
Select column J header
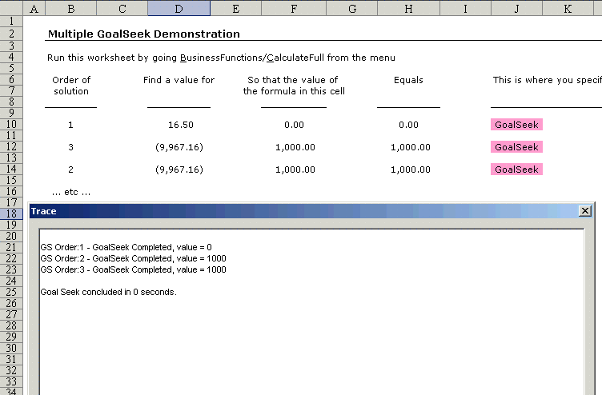click(x=516, y=8)
